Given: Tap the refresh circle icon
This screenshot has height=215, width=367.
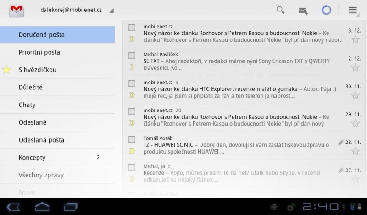Looking at the screenshot, I should click(326, 10).
